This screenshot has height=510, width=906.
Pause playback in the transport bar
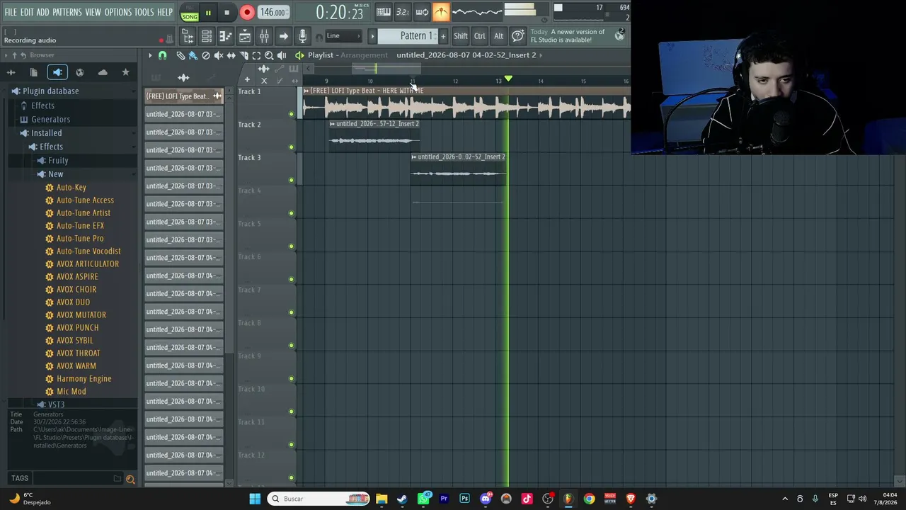[x=208, y=12]
